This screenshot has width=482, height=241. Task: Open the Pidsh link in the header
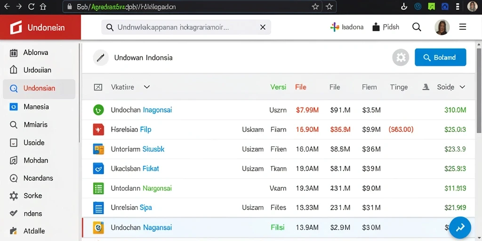386,27
